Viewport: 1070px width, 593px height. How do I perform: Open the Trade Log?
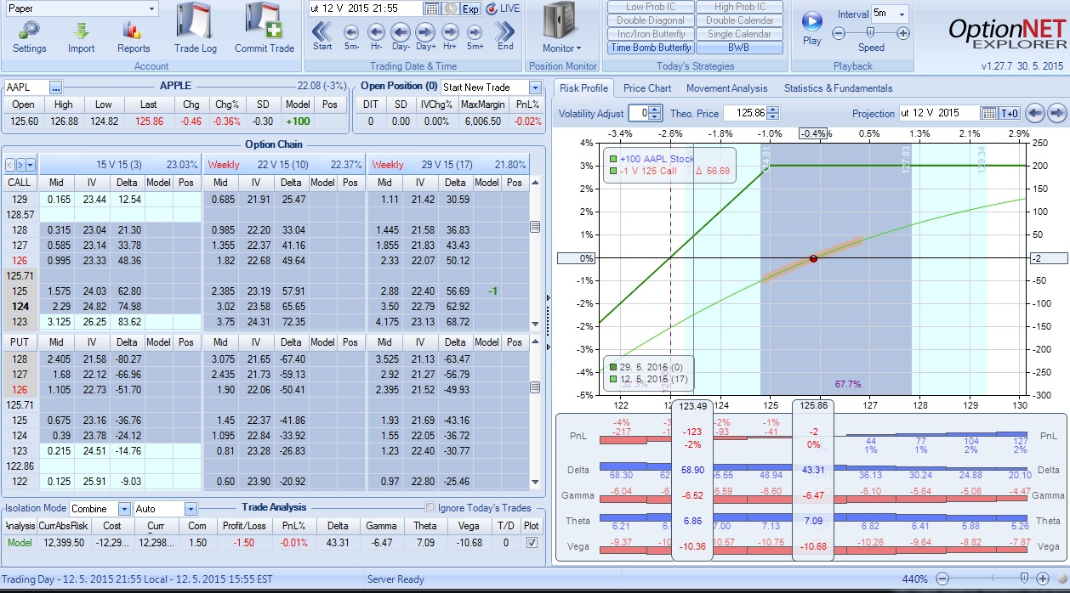coord(196,21)
